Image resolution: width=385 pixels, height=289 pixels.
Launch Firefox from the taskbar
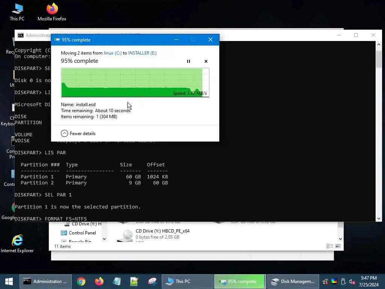click(99, 281)
